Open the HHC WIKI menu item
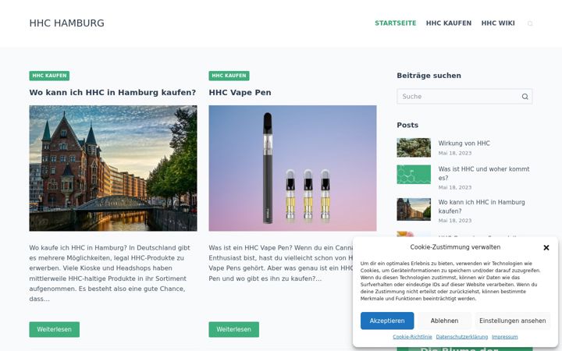Viewport: 562px width, 351px height. (x=498, y=23)
